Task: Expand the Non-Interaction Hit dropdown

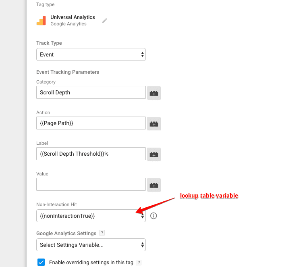Action: [x=91, y=216]
